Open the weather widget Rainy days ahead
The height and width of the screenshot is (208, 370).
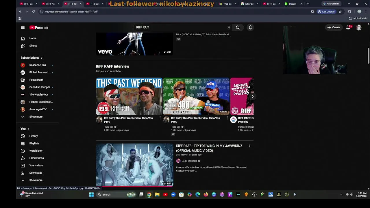pos(31,194)
